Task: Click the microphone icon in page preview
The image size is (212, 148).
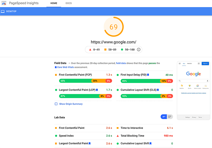Action: tap(207, 81)
